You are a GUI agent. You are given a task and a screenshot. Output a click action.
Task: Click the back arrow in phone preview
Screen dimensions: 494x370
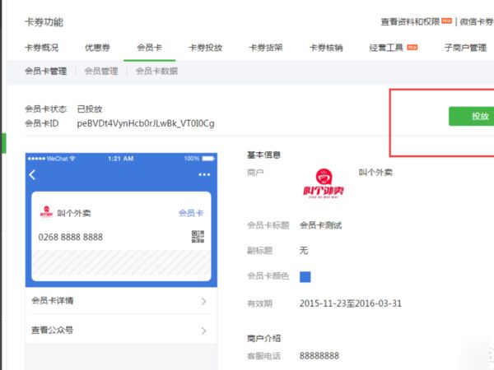click(33, 174)
